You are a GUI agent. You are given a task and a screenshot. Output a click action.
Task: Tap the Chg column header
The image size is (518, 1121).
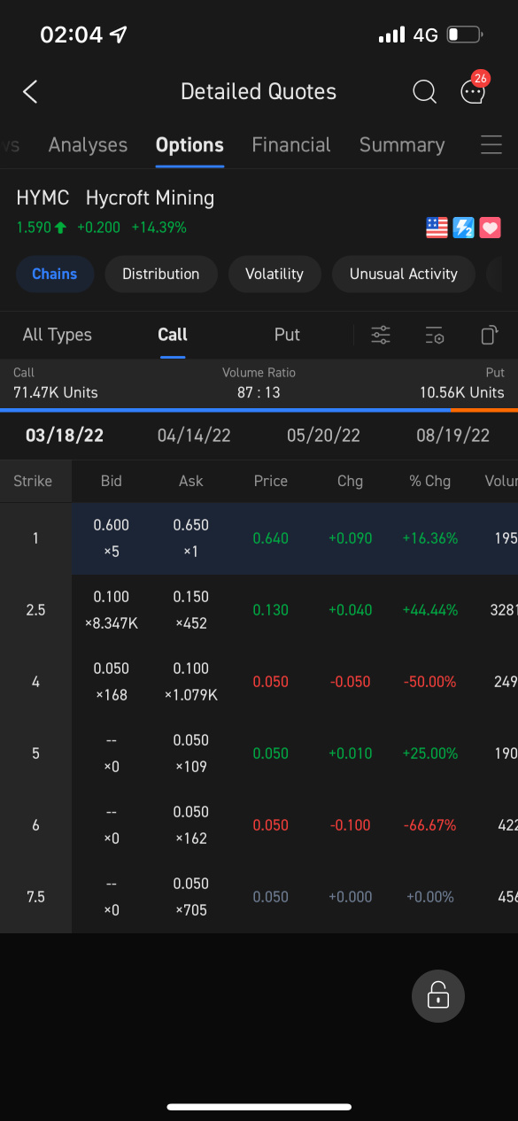351,481
